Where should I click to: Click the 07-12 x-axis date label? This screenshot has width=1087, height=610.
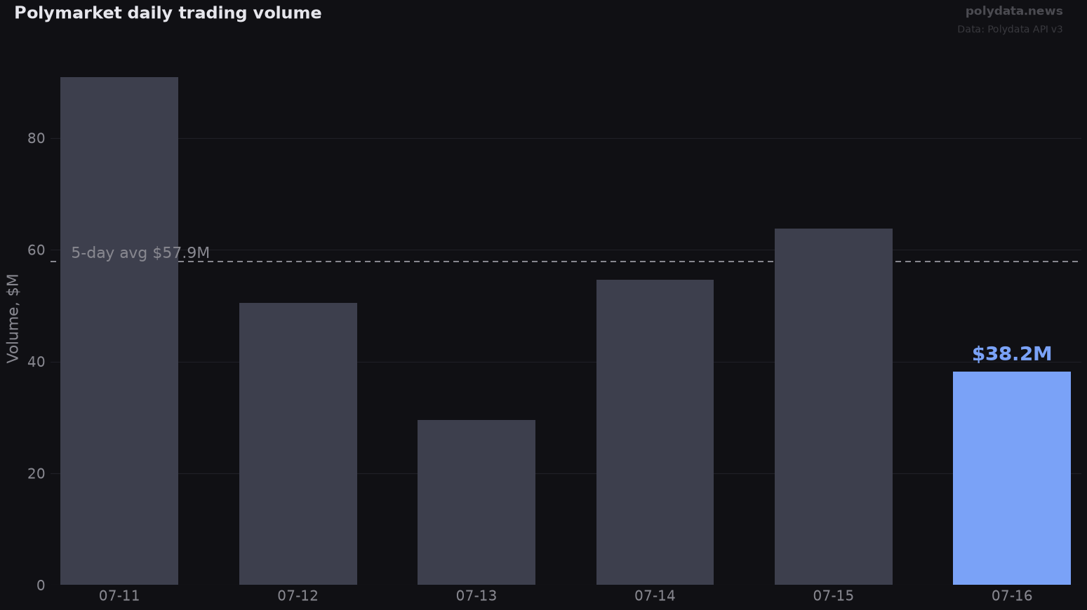[298, 596]
